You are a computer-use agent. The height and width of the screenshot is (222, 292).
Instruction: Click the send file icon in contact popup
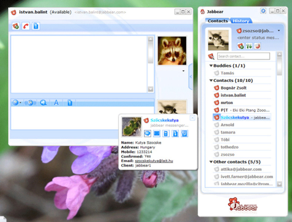pyautogui.click(x=175, y=133)
